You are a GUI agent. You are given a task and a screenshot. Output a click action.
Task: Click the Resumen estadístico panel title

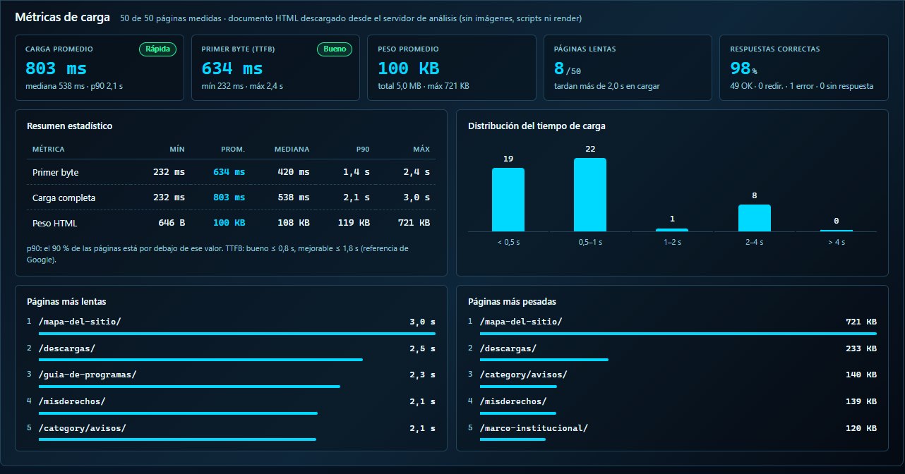69,126
